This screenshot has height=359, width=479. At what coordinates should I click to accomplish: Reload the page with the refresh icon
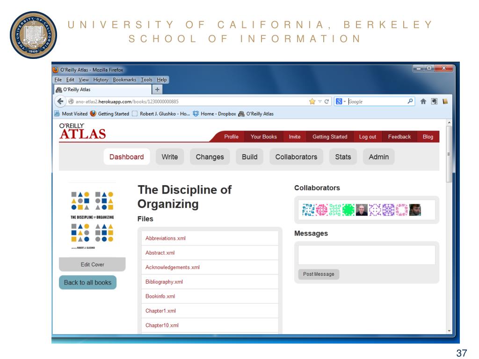[327, 101]
